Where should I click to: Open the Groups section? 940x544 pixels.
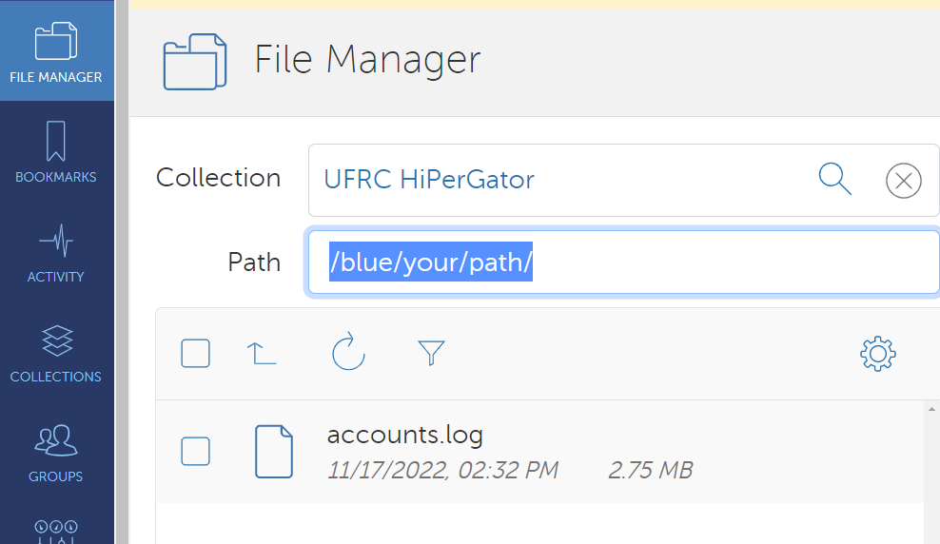[x=56, y=451]
